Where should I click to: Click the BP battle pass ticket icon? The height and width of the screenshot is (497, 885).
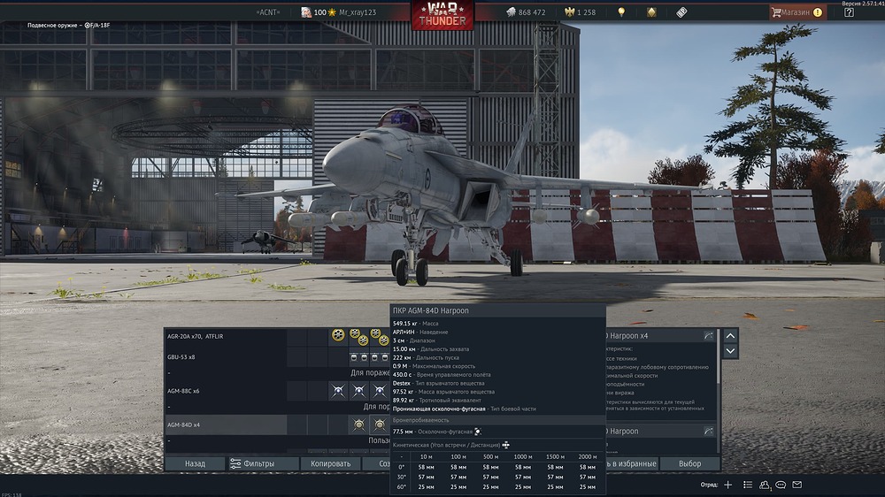tap(681, 12)
